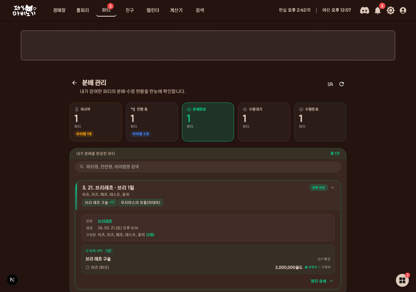Toggle the brightness theme icon
Image resolution: width=416 pixels, height=292 pixels.
pyautogui.click(x=391, y=10)
